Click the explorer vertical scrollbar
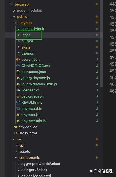This screenshot has height=177, width=116. [x=101, y=43]
